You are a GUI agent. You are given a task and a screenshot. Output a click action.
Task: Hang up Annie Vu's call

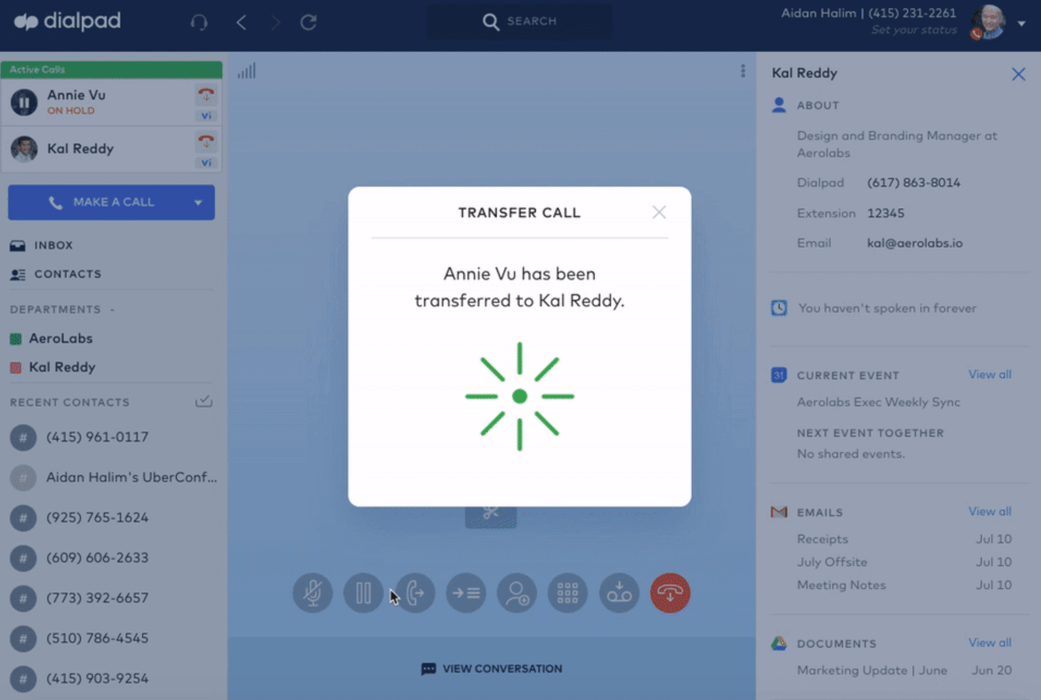click(206, 95)
